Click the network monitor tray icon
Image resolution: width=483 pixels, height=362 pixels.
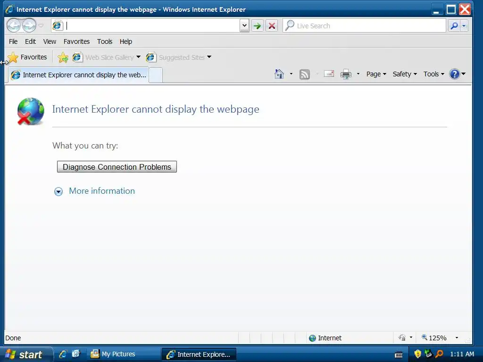(428, 354)
